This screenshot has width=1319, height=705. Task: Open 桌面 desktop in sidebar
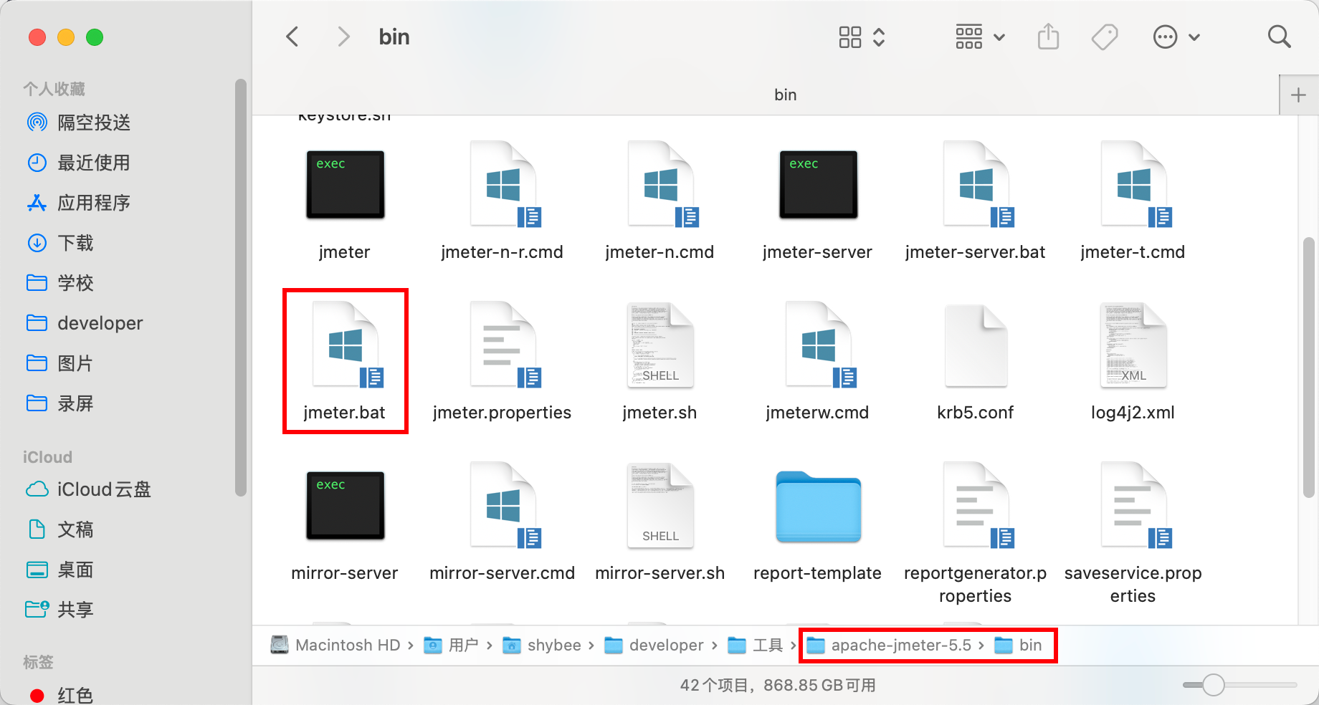click(x=60, y=570)
